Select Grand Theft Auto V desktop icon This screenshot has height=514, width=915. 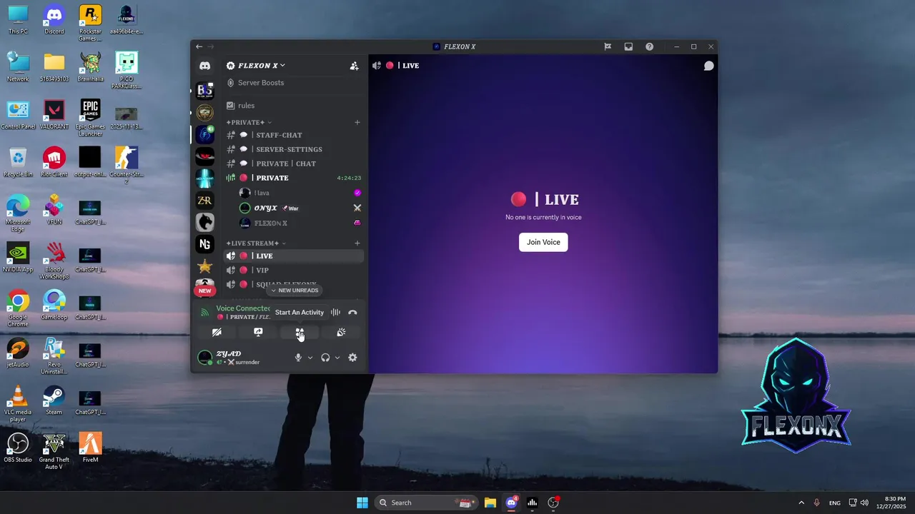click(54, 451)
